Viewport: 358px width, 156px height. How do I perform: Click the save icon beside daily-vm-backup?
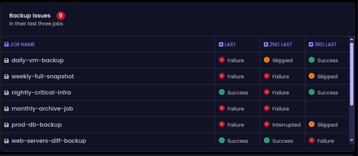click(6, 60)
